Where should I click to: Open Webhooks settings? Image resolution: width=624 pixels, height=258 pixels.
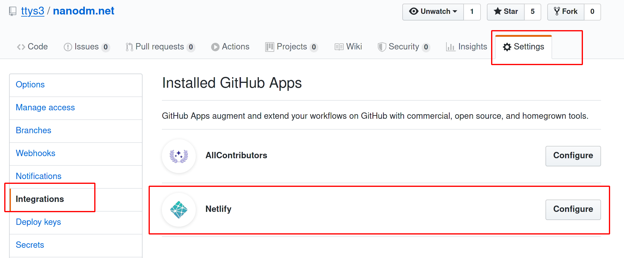pos(76,154)
